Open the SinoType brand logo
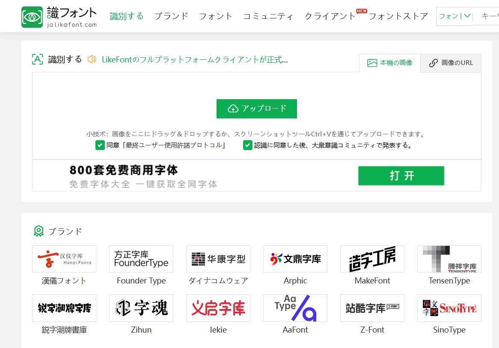Image resolution: width=499 pixels, height=348 pixels. pyautogui.click(x=449, y=308)
